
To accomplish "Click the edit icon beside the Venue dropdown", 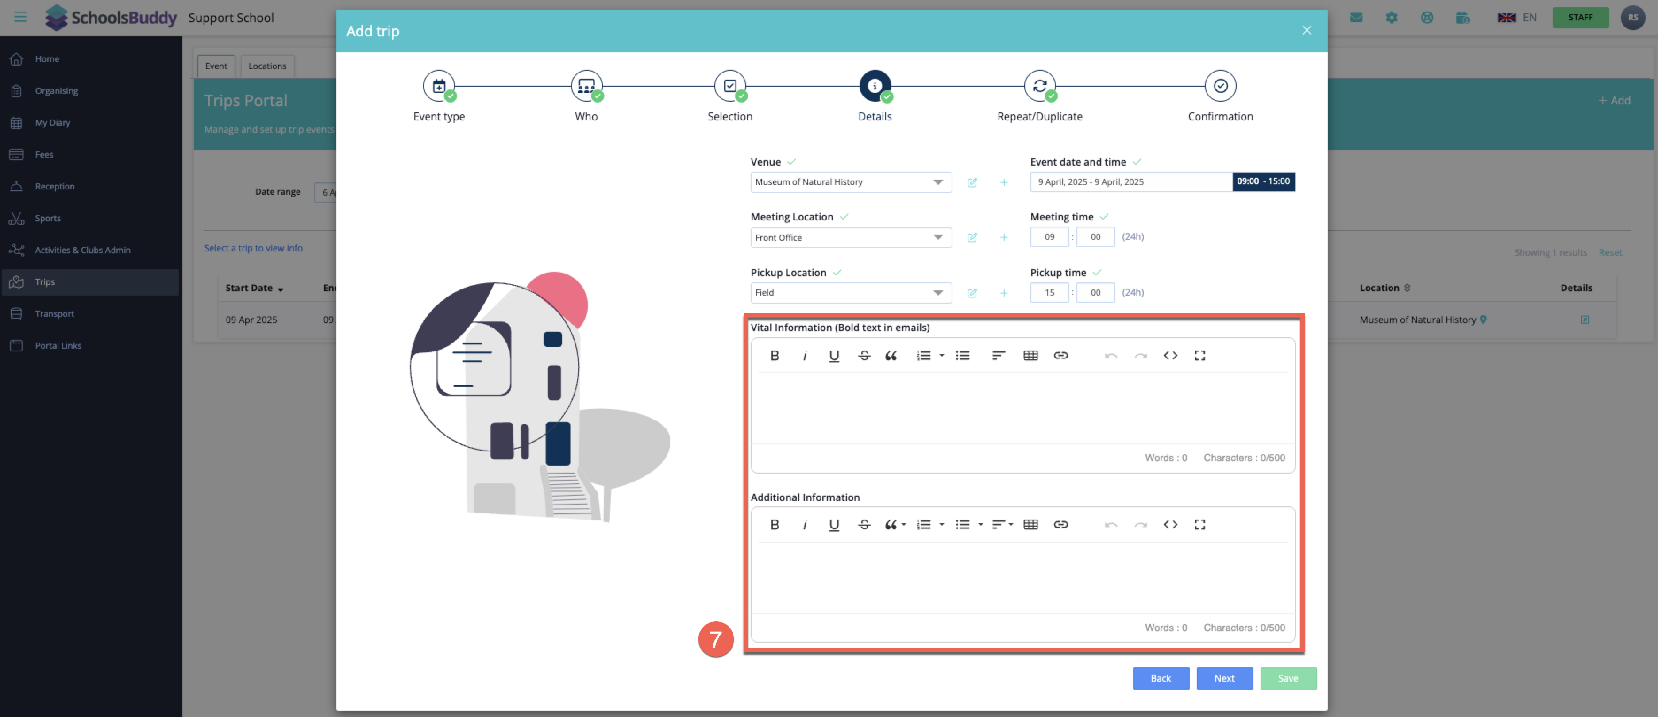I will coord(972,182).
